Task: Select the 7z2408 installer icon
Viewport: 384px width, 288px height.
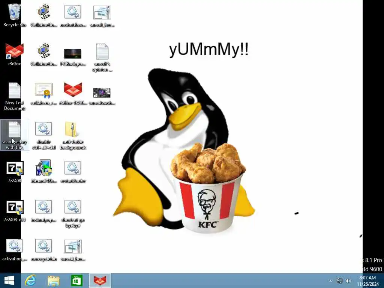Action: (15, 171)
